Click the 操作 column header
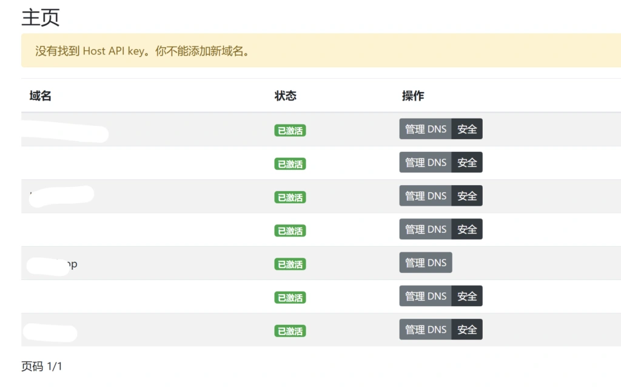The image size is (621, 392). click(413, 96)
